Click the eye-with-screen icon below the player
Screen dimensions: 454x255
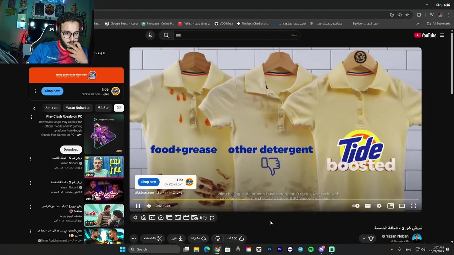[195, 218]
